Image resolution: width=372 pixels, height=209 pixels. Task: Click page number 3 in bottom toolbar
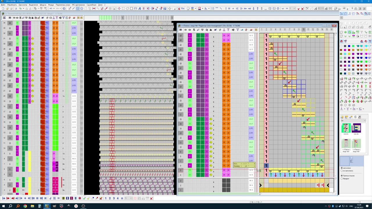tap(114, 198)
